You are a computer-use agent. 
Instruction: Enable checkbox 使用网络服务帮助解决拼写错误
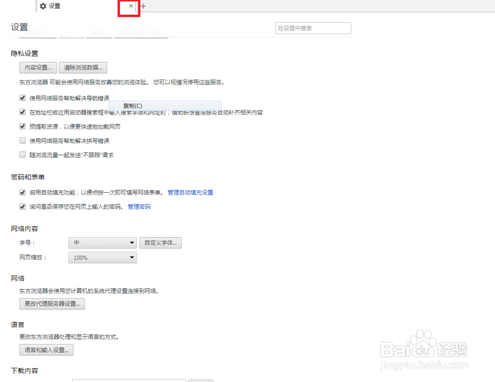[22, 140]
